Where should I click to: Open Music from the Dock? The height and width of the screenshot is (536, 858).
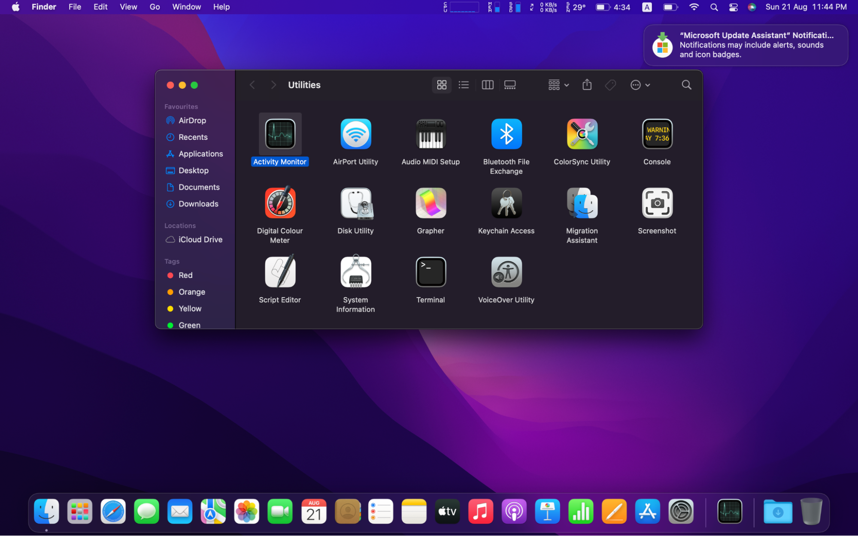click(480, 512)
